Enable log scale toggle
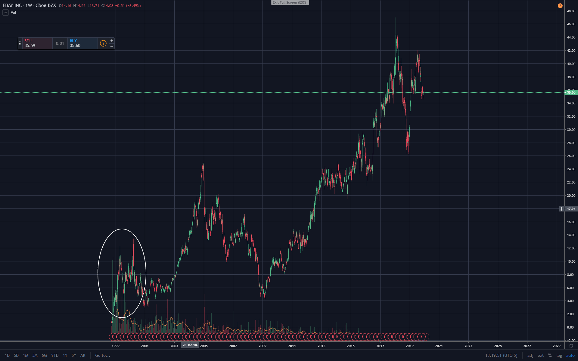This screenshot has height=361, width=578. click(559, 355)
